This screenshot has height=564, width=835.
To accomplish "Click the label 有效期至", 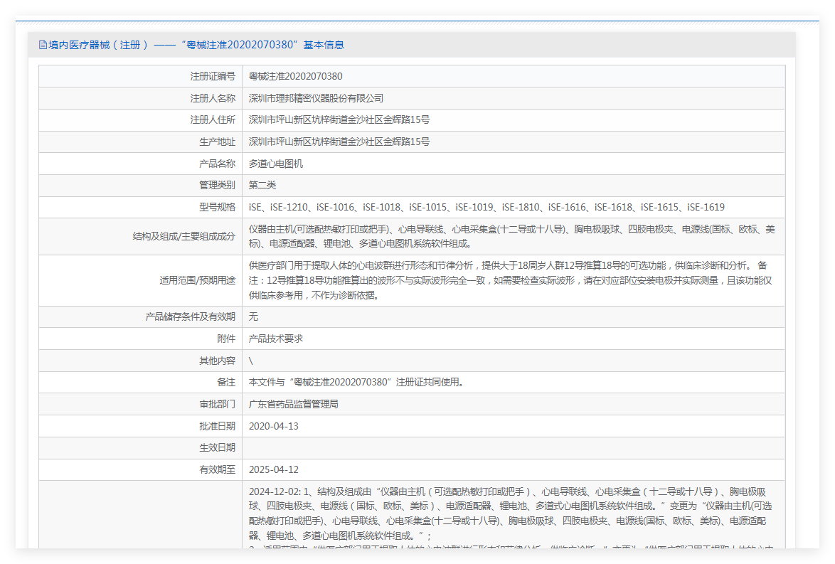I will [x=217, y=469].
